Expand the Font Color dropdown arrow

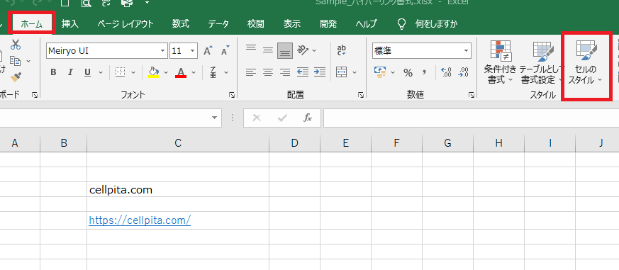coord(194,72)
